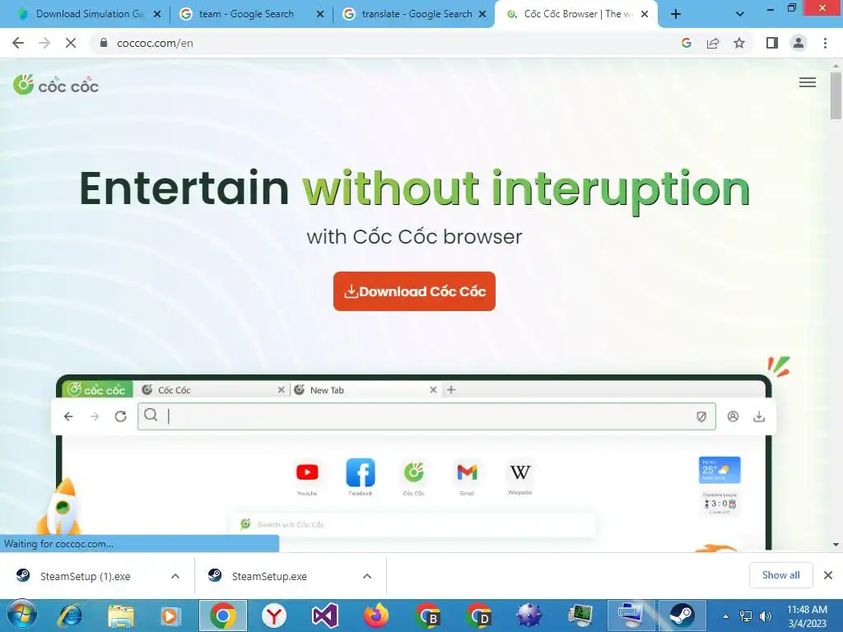This screenshot has height=632, width=843.
Task: Click the browser forward arrow
Action: pyautogui.click(x=44, y=43)
